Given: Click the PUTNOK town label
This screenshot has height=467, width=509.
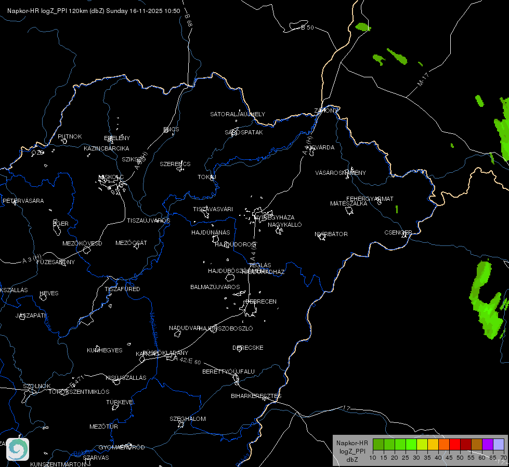Looking at the screenshot, I should 70,136.
